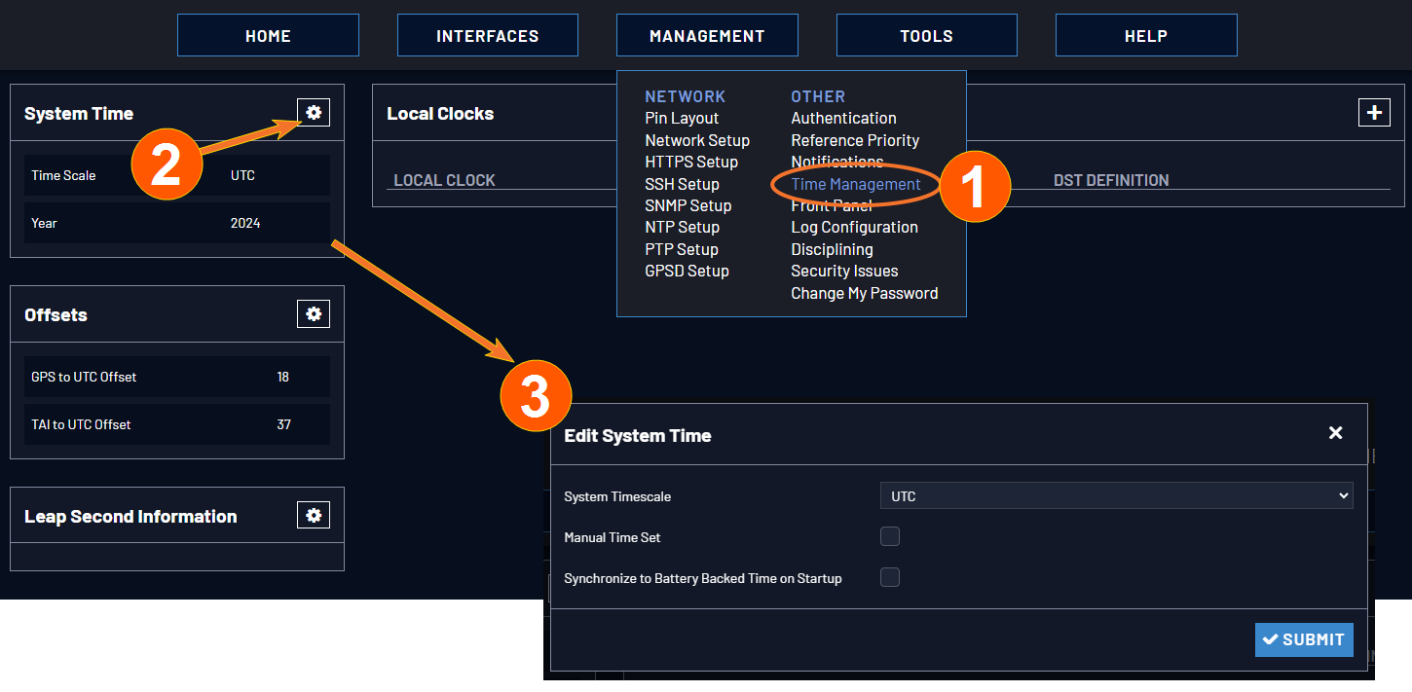
Task: Click the TAI to UTC Offset value 37
Action: (x=283, y=424)
